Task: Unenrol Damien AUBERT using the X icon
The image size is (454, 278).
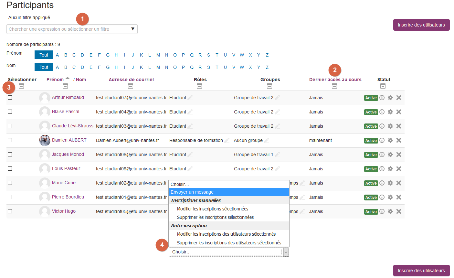Action: point(399,140)
